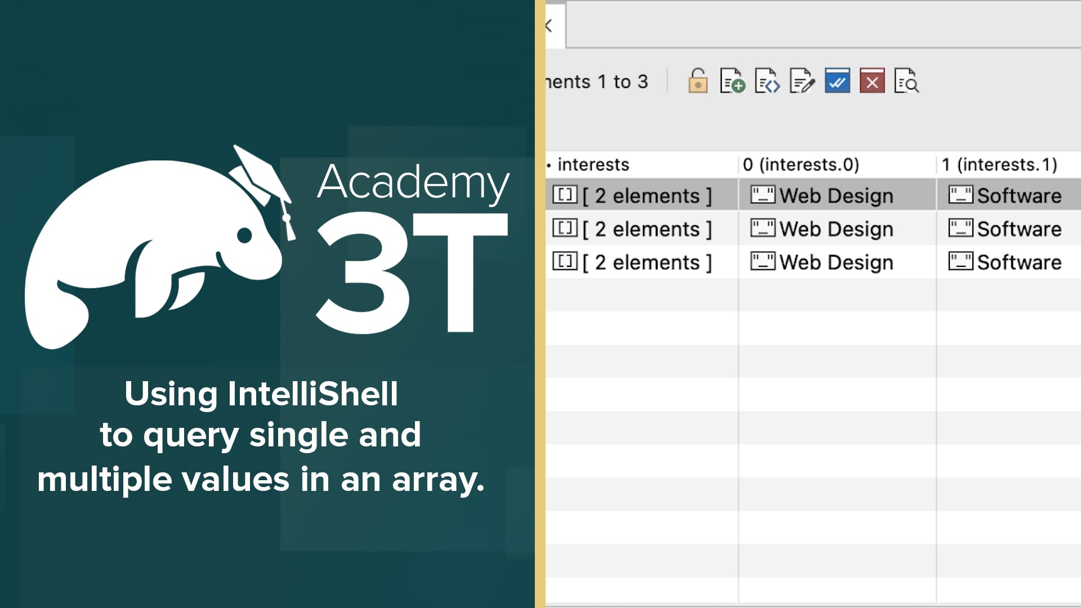Viewport: 1081px width, 608px height.
Task: Select Software cell in the first row
Action: tap(1009, 195)
